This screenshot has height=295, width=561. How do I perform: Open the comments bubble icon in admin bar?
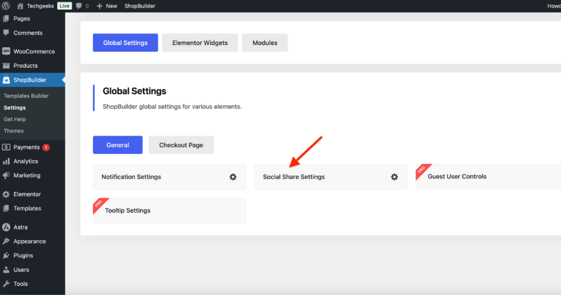pos(79,5)
